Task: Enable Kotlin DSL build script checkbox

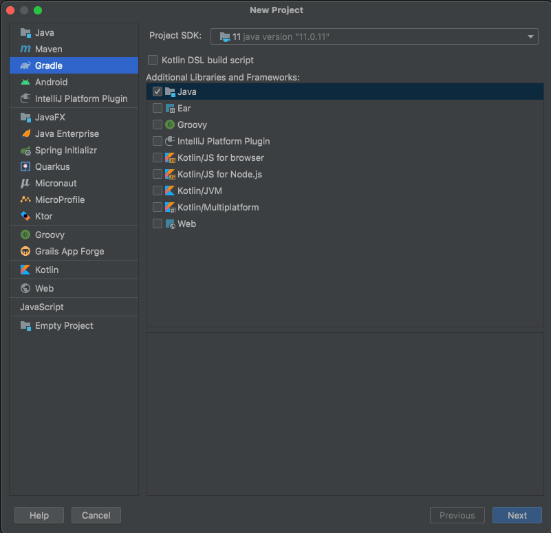Action: pos(153,60)
